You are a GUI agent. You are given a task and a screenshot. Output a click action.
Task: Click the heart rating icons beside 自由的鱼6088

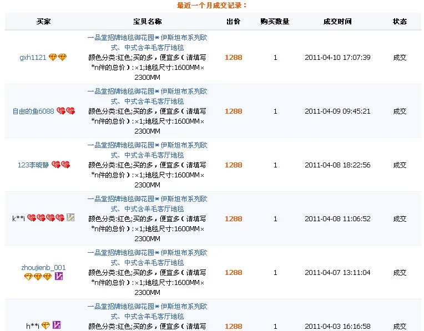coord(65,111)
